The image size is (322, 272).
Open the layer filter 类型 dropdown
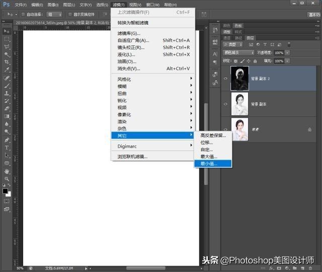pyautogui.click(x=232, y=44)
